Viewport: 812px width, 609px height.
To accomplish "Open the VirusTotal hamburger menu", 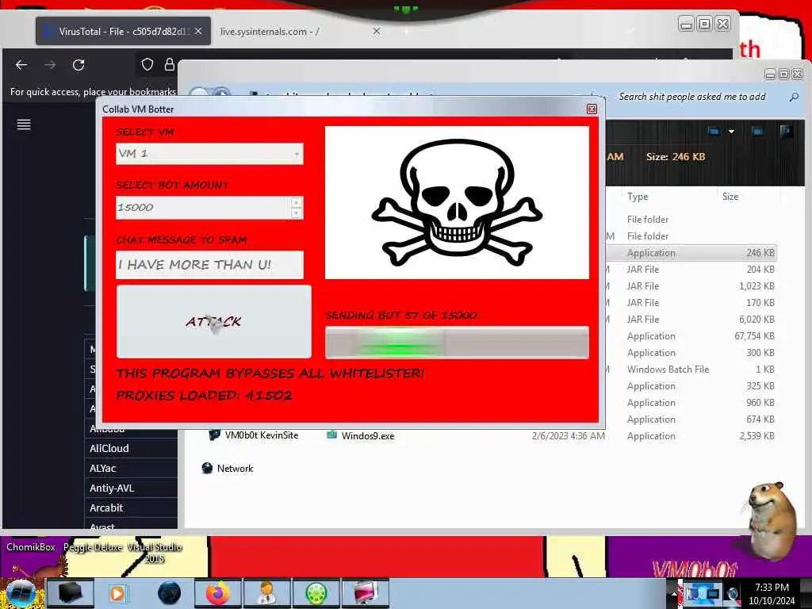I will 24,124.
